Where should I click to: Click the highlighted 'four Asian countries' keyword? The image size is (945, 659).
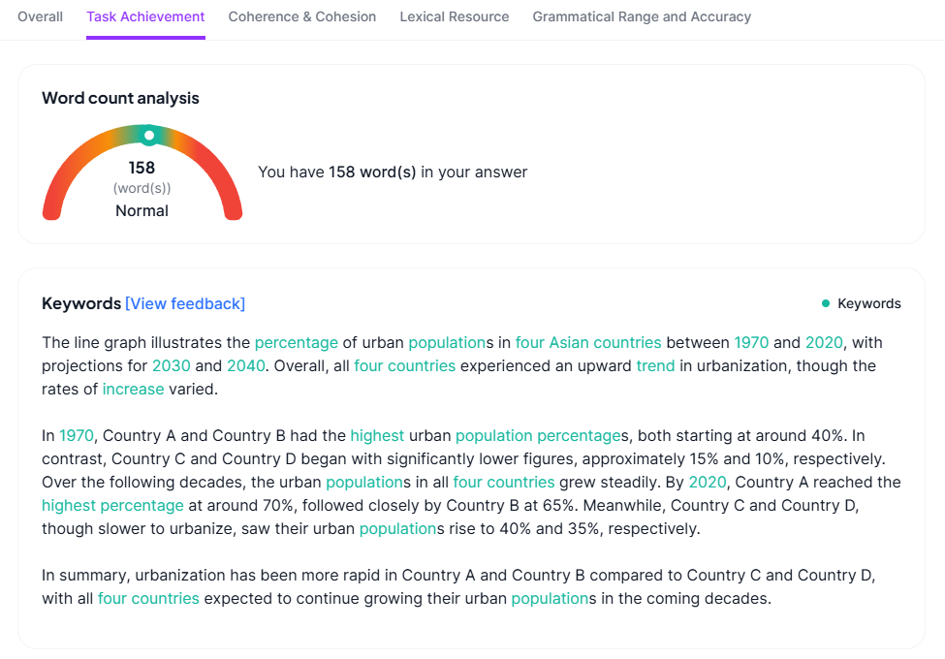point(588,342)
